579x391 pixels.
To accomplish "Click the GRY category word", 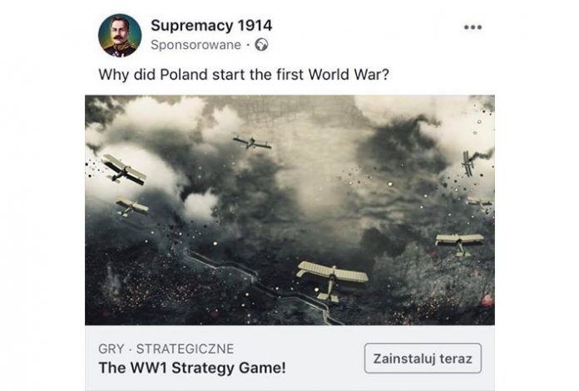I will tap(111, 349).
